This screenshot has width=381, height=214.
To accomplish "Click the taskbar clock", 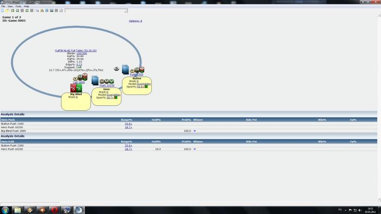I will point(370,210).
